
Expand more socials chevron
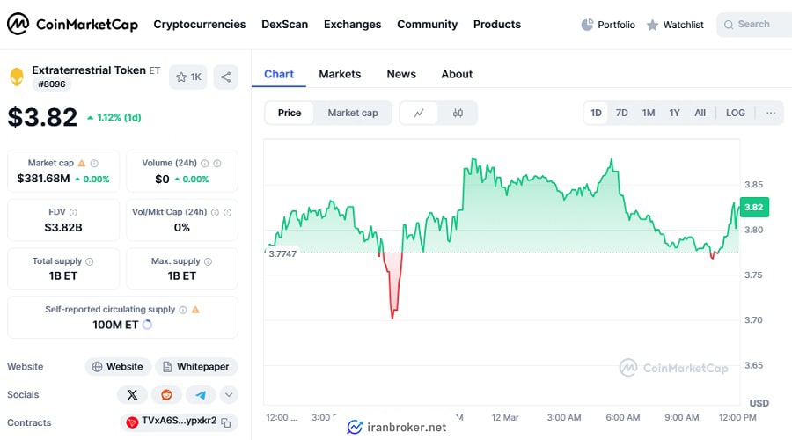[229, 394]
